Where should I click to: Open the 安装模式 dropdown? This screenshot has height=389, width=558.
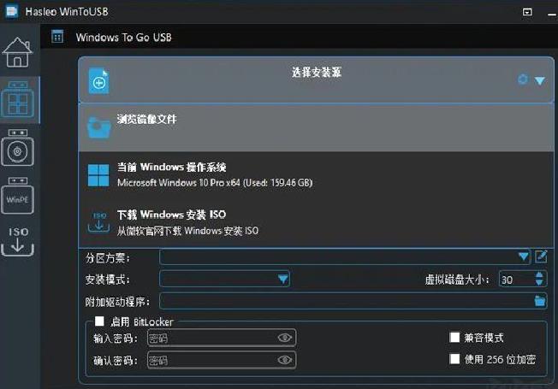tap(224, 279)
